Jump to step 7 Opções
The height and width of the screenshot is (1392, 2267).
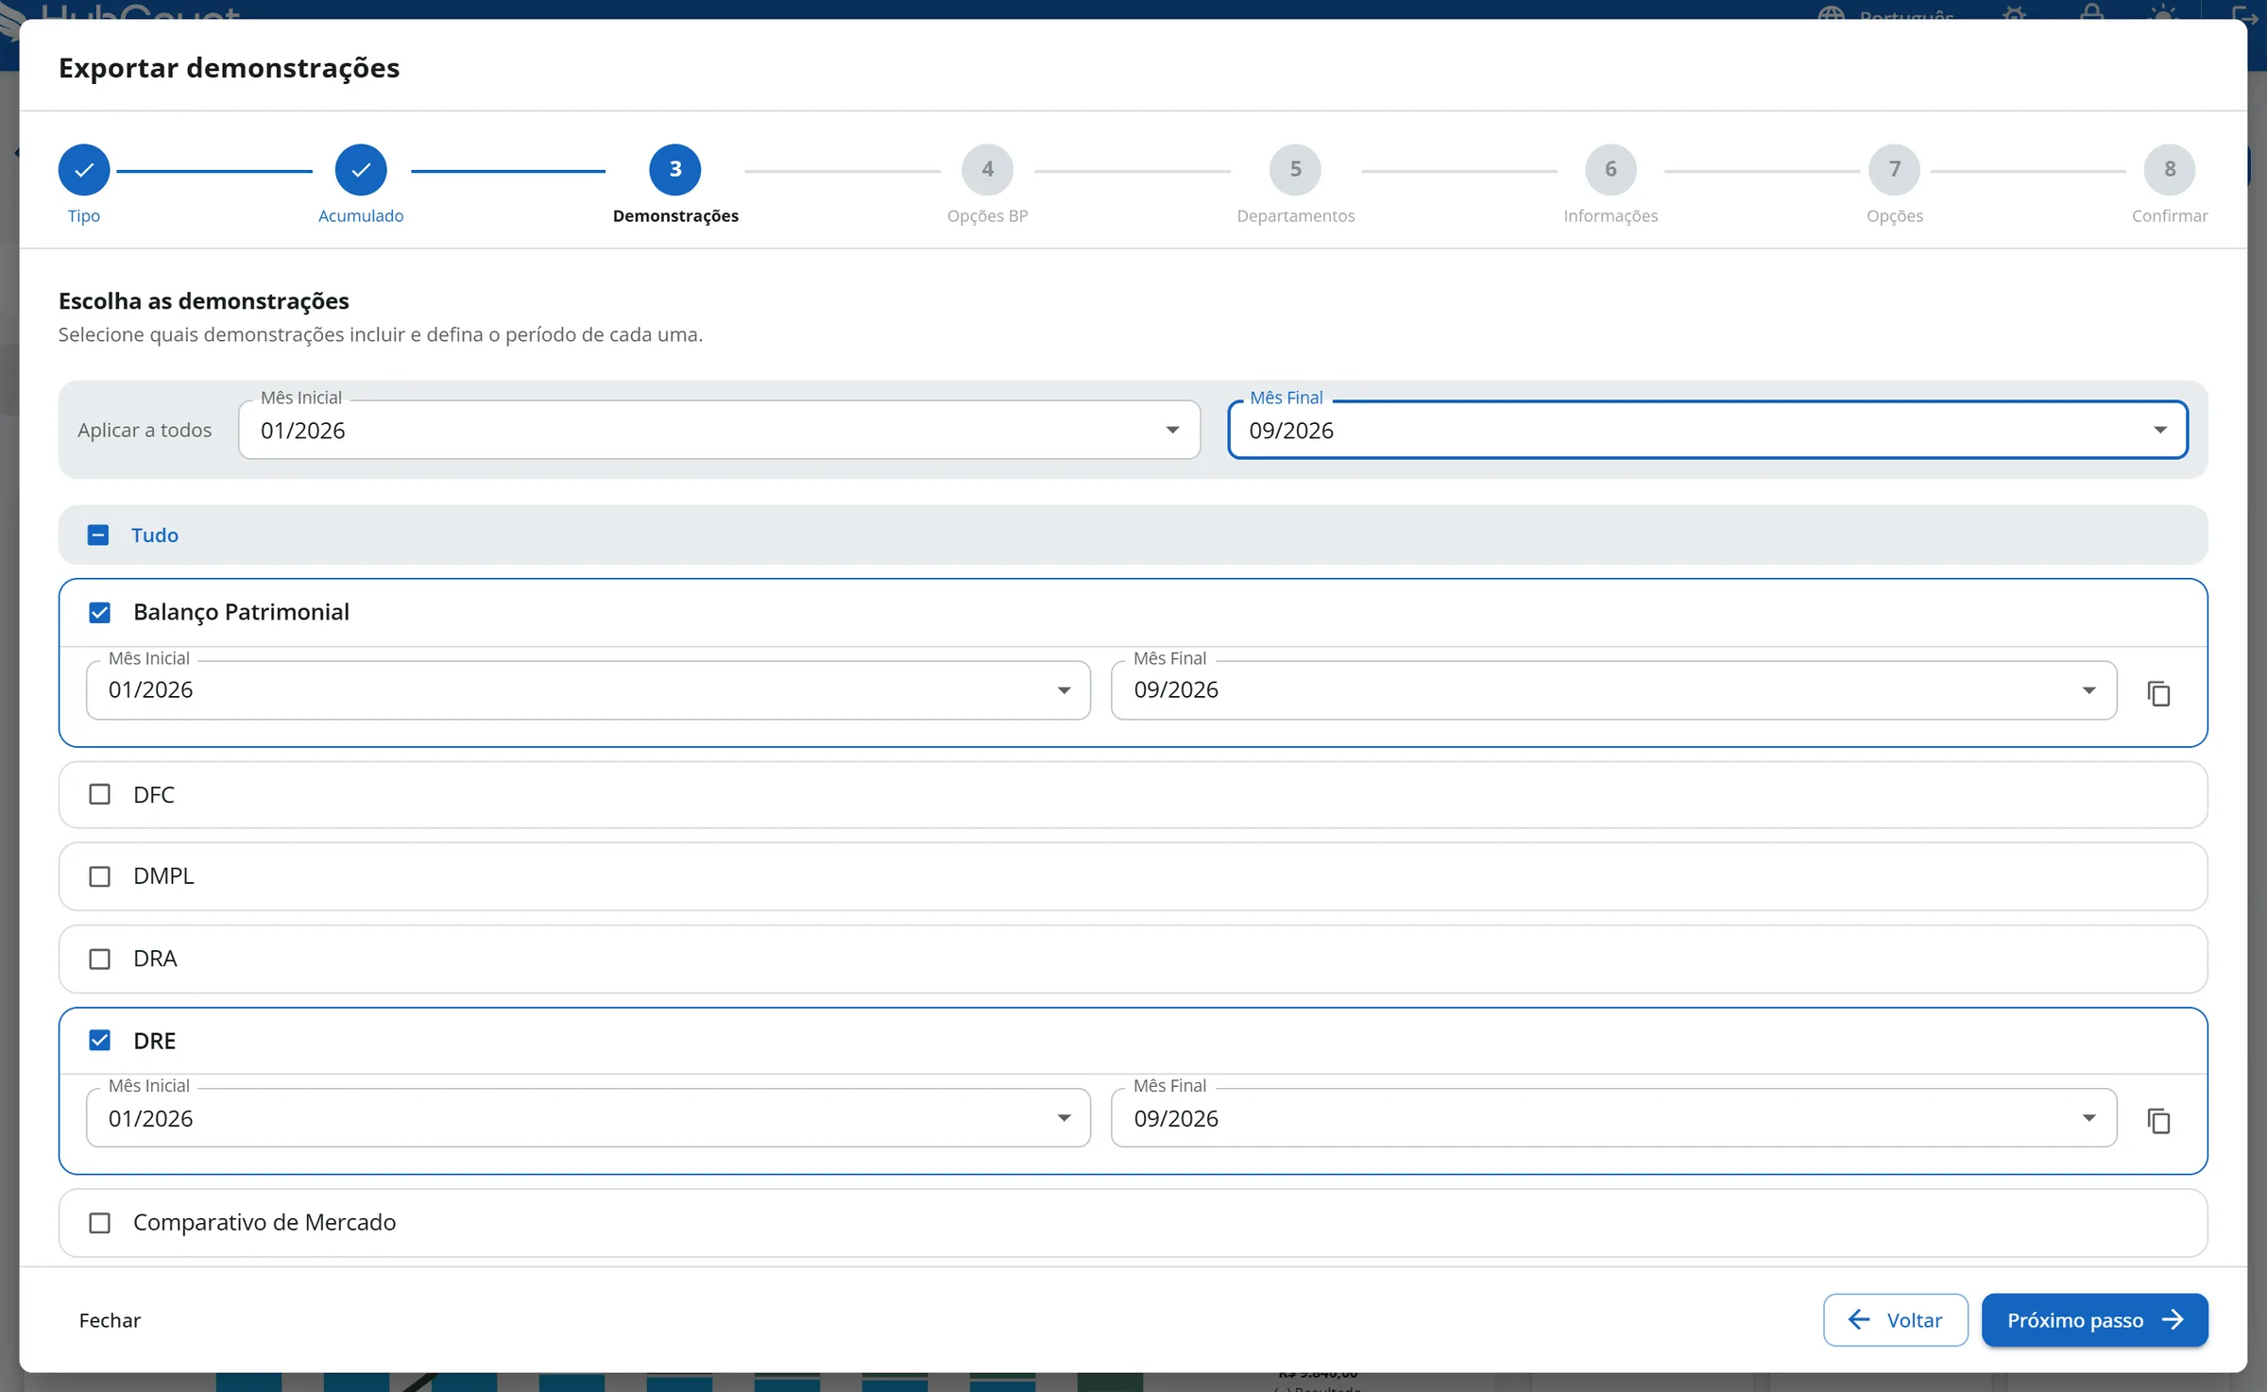click(1895, 170)
